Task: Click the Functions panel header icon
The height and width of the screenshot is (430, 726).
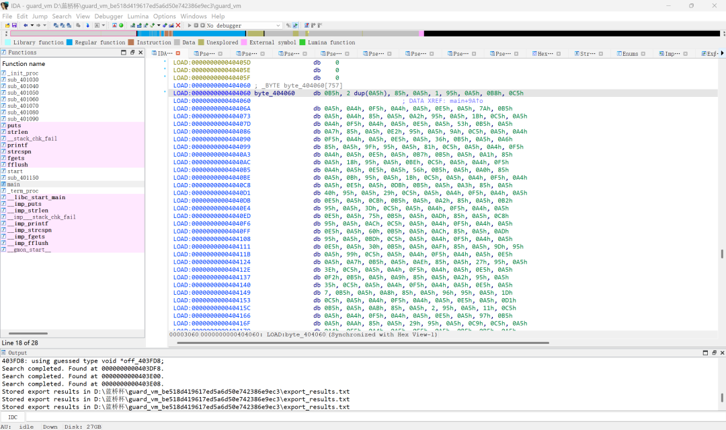Action: pos(4,52)
